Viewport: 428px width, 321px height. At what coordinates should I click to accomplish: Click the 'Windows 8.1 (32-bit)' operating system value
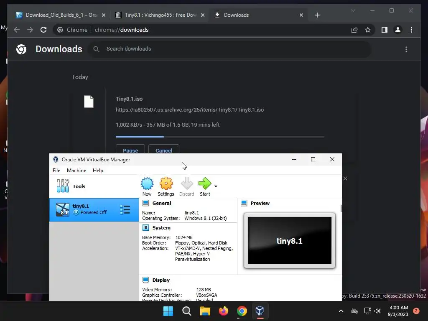(x=206, y=218)
